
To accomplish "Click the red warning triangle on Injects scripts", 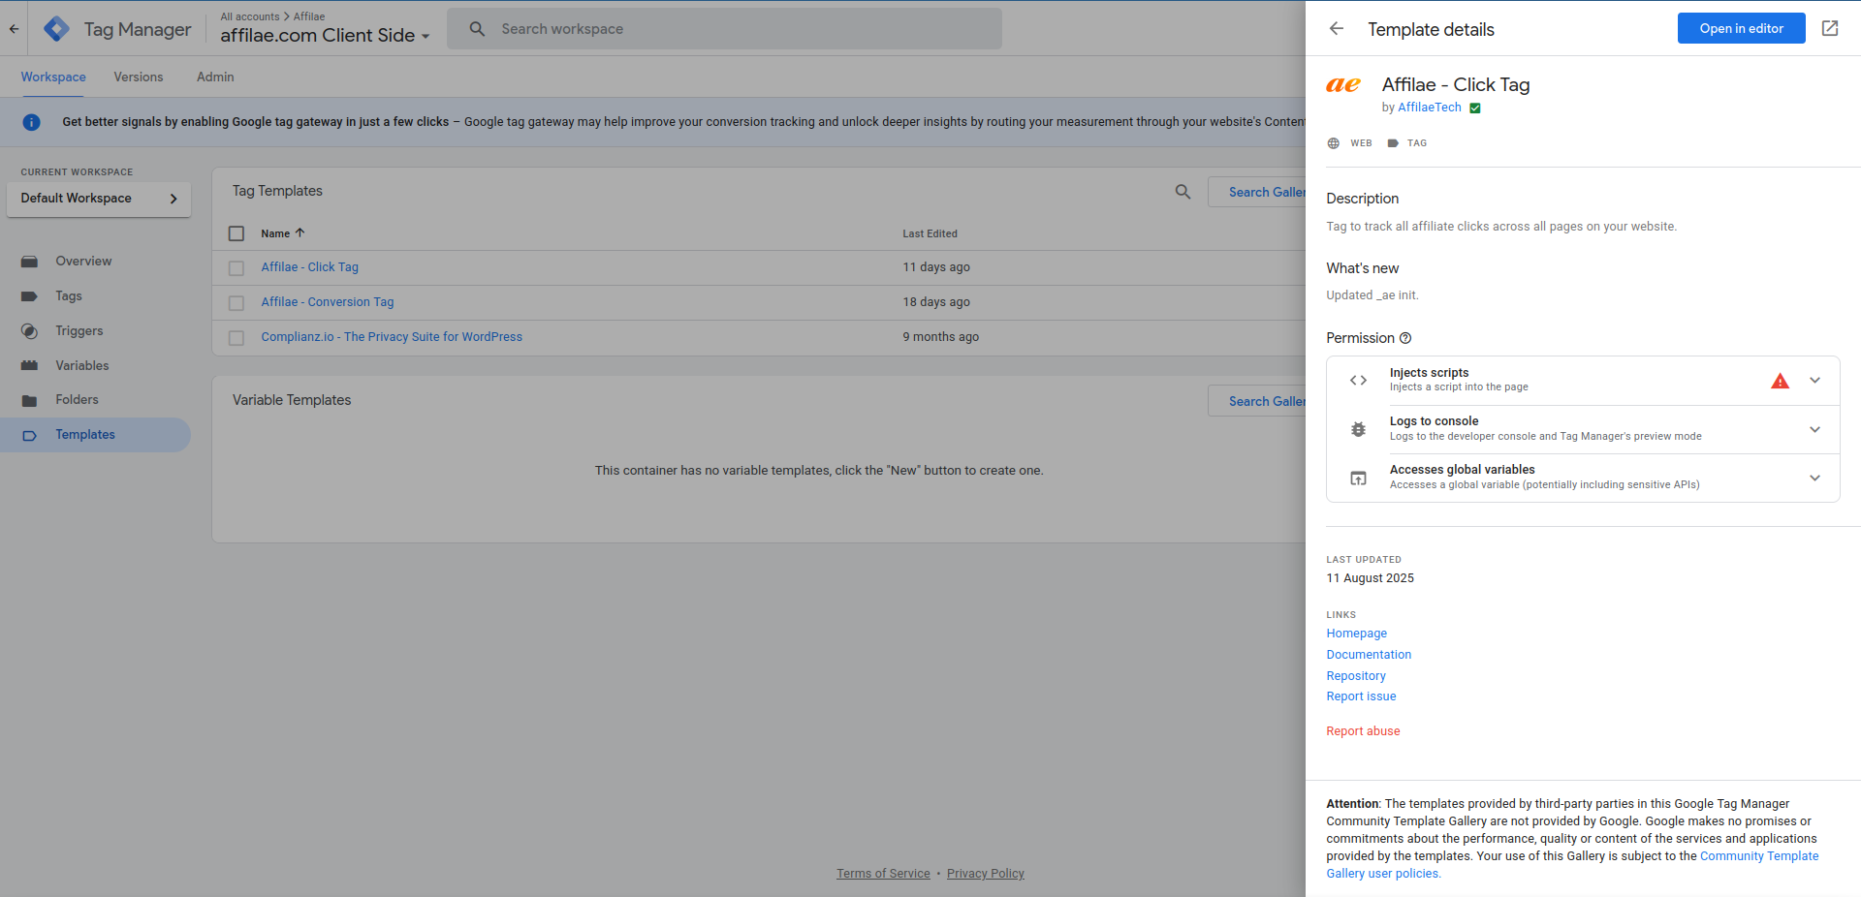I will pyautogui.click(x=1780, y=381).
